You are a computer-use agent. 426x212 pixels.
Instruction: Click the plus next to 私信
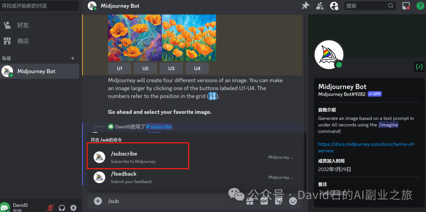73,58
